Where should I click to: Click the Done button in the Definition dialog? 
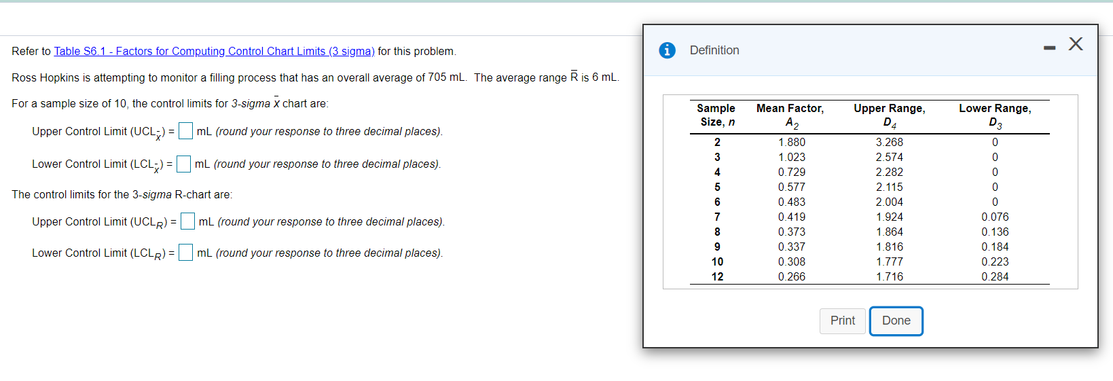[896, 321]
